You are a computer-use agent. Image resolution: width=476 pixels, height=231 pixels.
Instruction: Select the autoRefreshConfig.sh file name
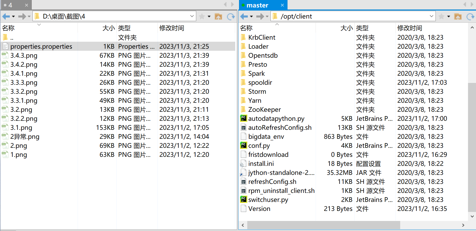click(280, 127)
